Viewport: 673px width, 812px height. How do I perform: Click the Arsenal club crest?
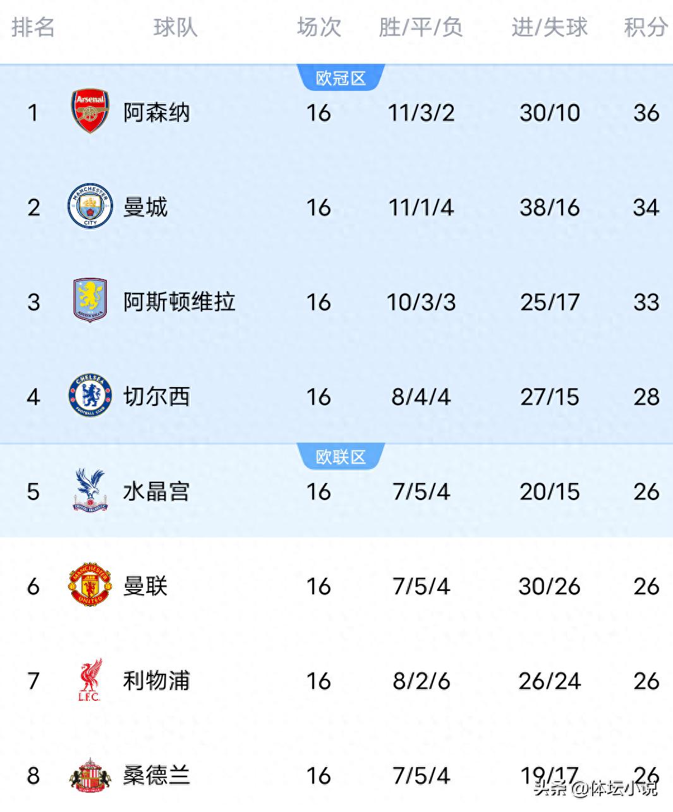click(x=90, y=111)
